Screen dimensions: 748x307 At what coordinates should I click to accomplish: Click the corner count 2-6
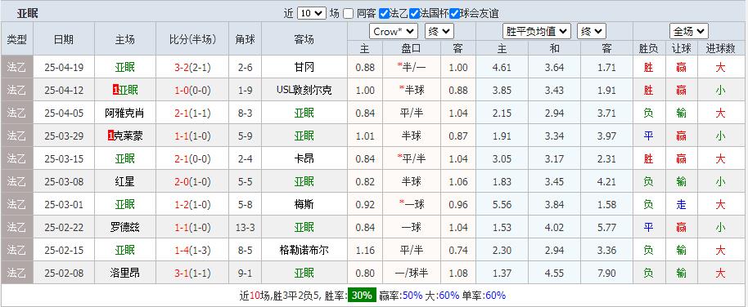pyautogui.click(x=246, y=67)
